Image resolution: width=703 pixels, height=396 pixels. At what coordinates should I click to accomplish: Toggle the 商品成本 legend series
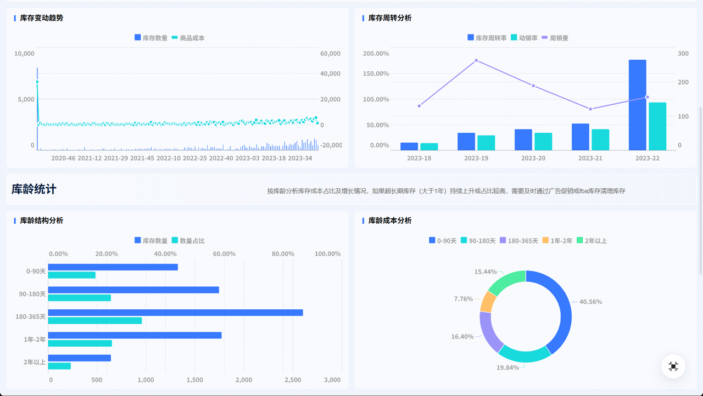[x=188, y=38]
